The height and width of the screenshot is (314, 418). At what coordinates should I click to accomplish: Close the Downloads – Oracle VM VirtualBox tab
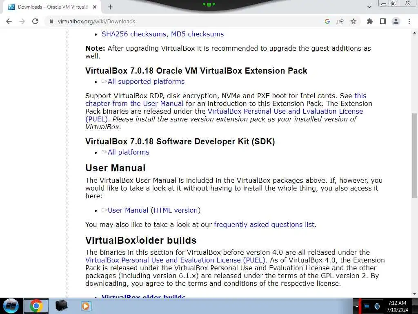tap(95, 7)
